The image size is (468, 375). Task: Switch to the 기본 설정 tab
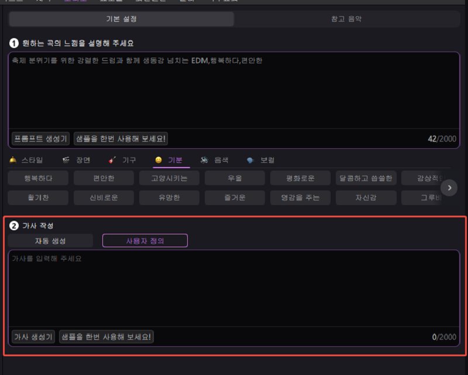[122, 19]
